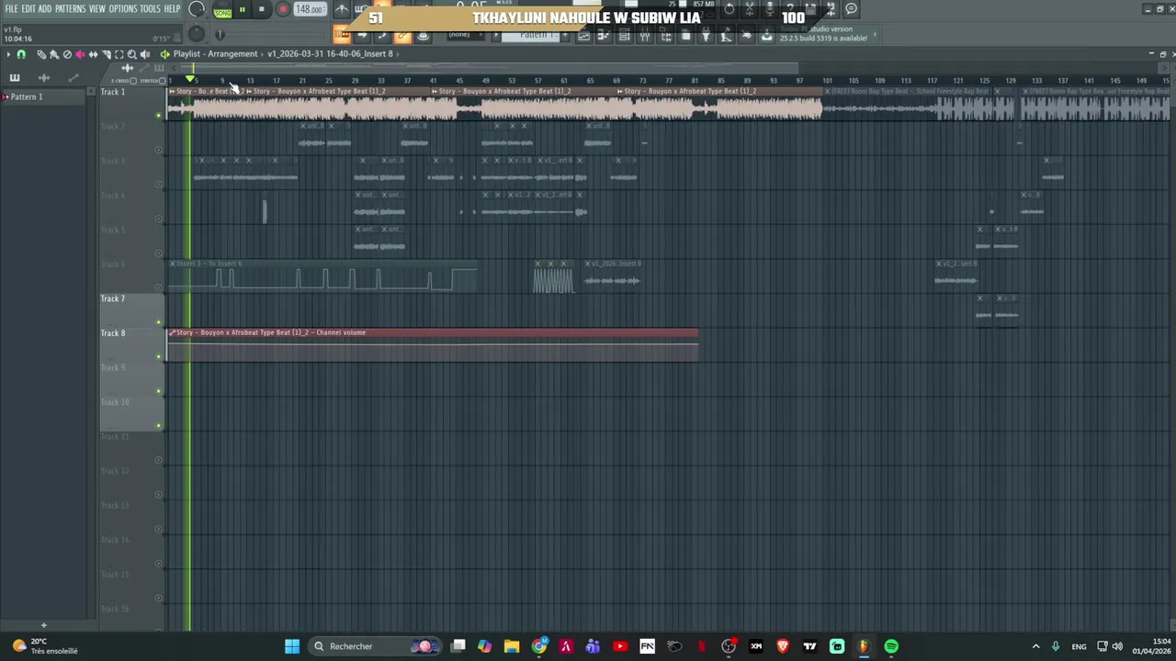Add a new pattern with plus icon
The height and width of the screenshot is (661, 1176).
tap(43, 625)
